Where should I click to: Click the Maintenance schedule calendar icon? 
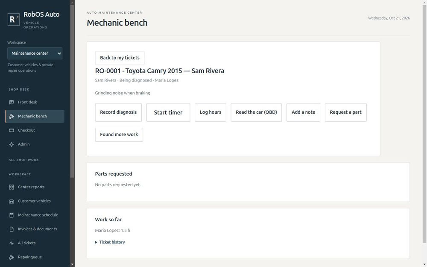[x=12, y=215]
